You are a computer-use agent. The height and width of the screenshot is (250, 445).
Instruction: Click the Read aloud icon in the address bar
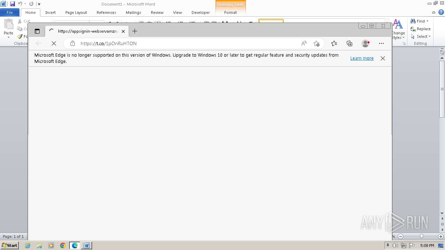click(304, 43)
